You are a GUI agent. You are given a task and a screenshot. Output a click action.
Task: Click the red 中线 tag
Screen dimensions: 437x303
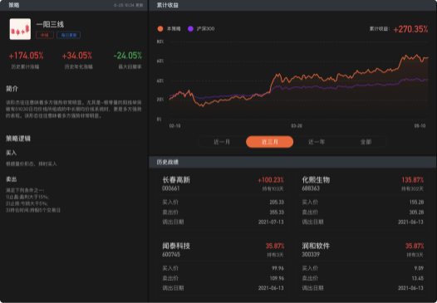pos(45,35)
